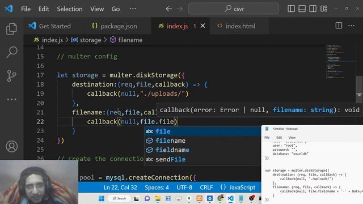Toggle the primary side bar layout icon

coord(291,9)
